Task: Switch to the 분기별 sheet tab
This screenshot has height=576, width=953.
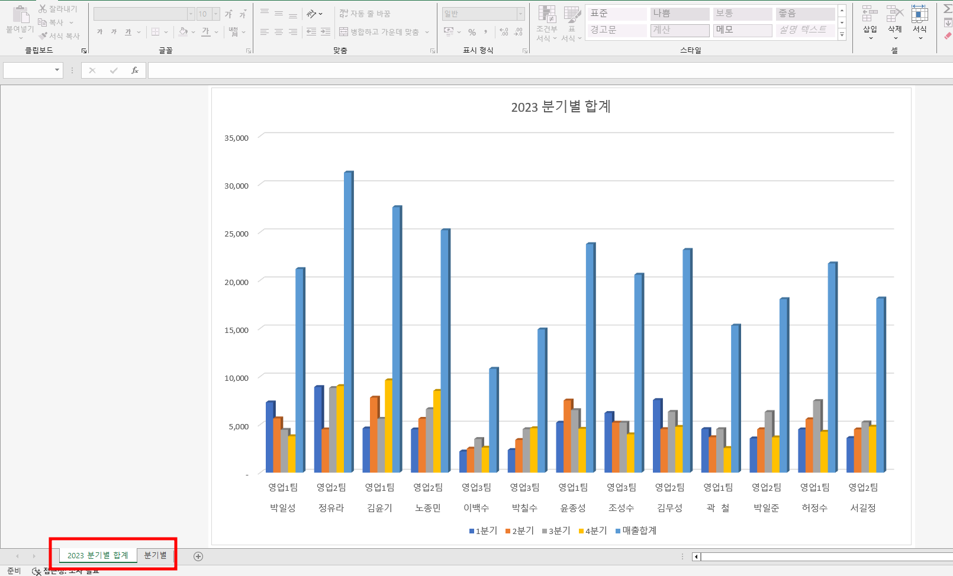Action: click(155, 555)
